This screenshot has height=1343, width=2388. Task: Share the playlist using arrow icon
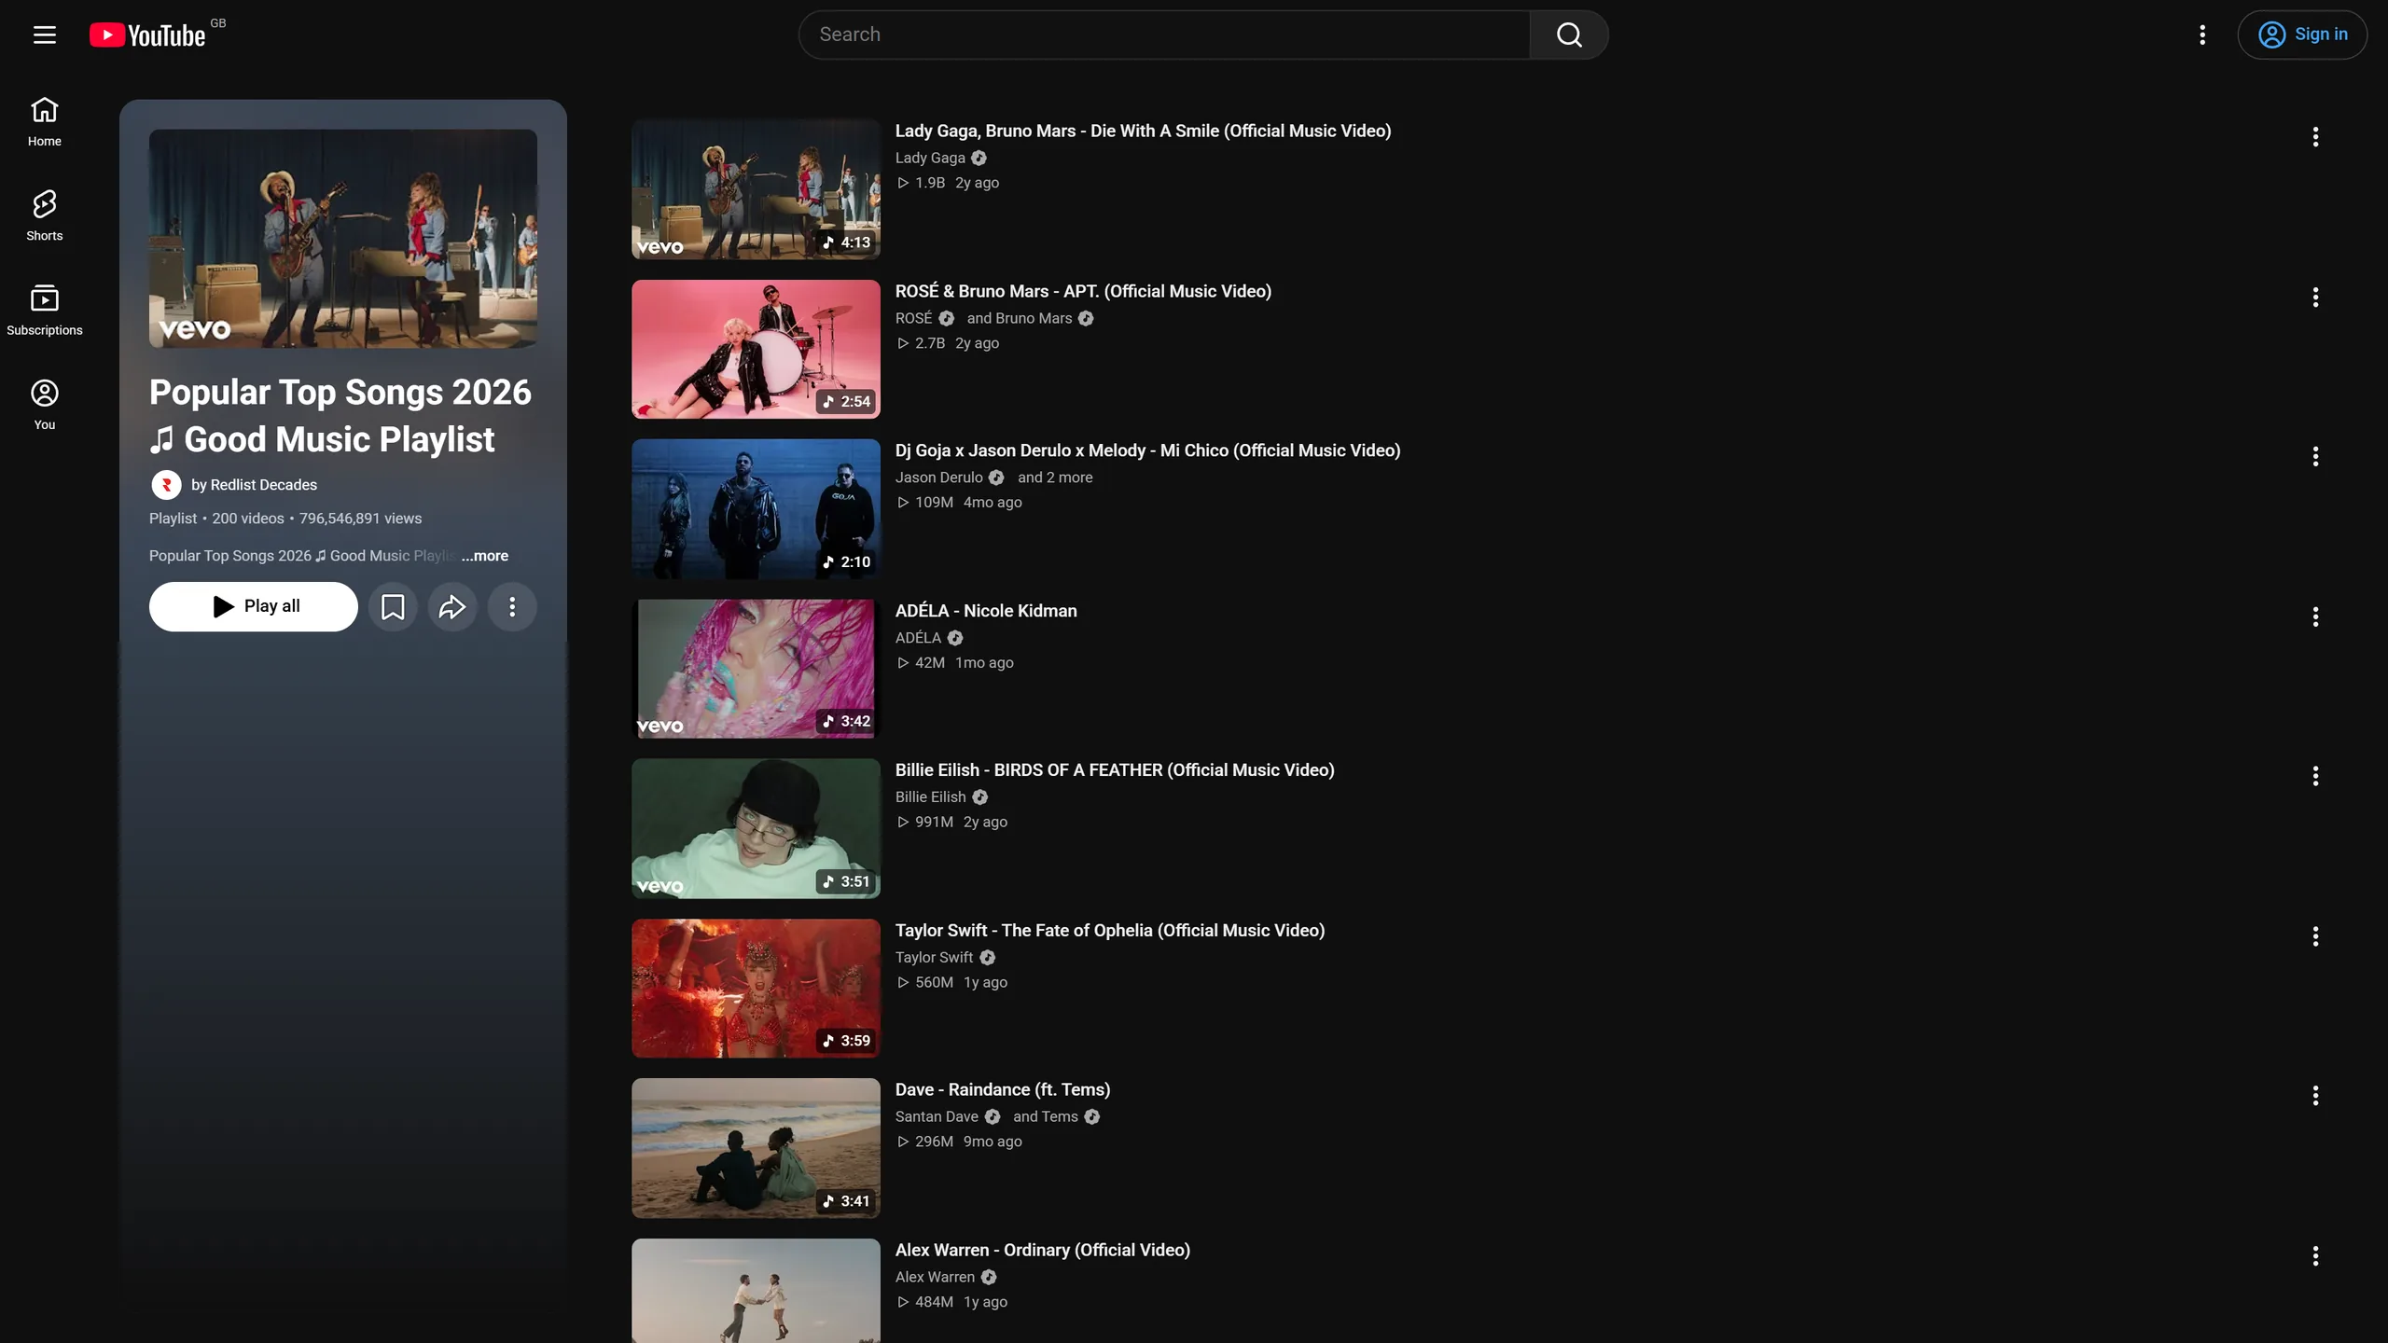tap(452, 607)
